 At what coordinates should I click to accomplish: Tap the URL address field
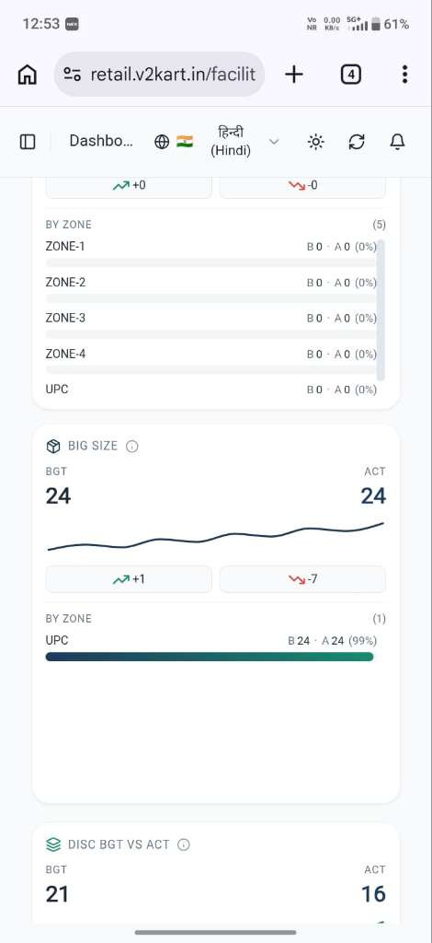173,75
